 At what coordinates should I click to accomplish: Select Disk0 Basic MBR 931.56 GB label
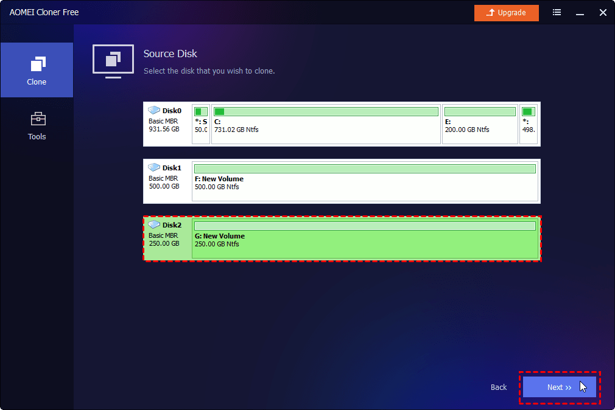pos(164,125)
